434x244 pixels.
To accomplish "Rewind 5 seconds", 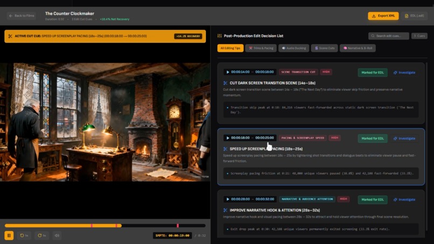I will [x=24, y=235].
